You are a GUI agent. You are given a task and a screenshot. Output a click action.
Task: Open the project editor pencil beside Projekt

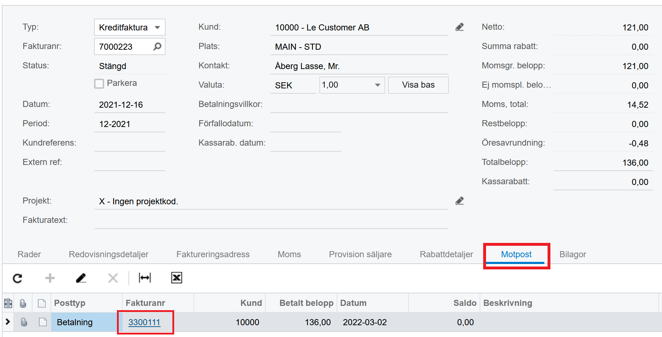pyautogui.click(x=460, y=201)
